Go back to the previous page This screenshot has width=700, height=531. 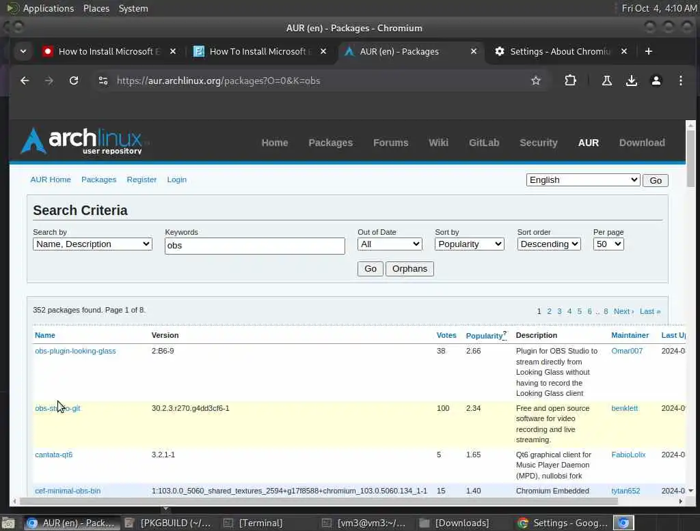click(x=25, y=81)
